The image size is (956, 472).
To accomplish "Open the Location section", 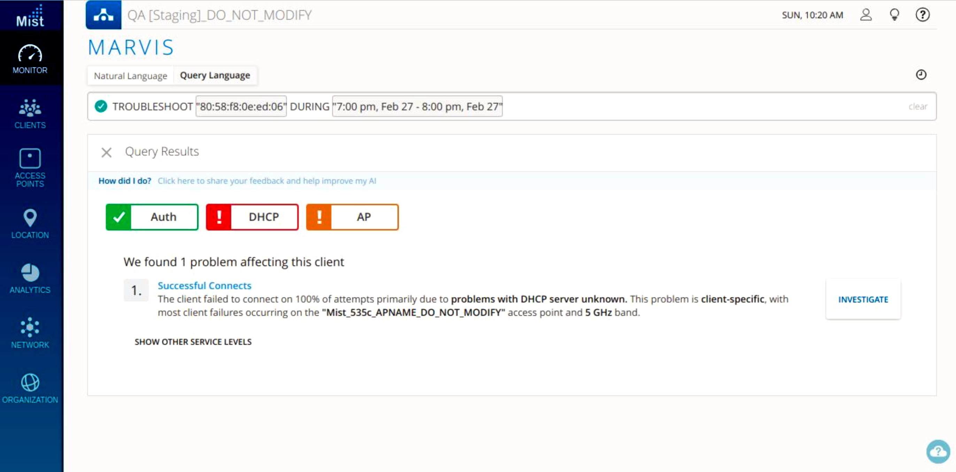I will point(30,224).
